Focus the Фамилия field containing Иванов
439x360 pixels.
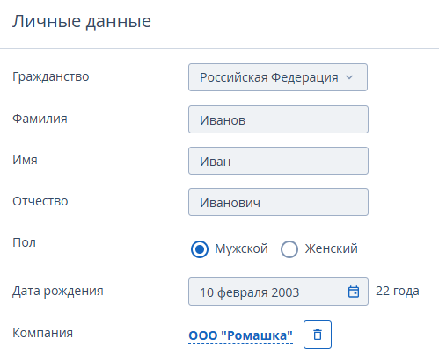[278, 119]
